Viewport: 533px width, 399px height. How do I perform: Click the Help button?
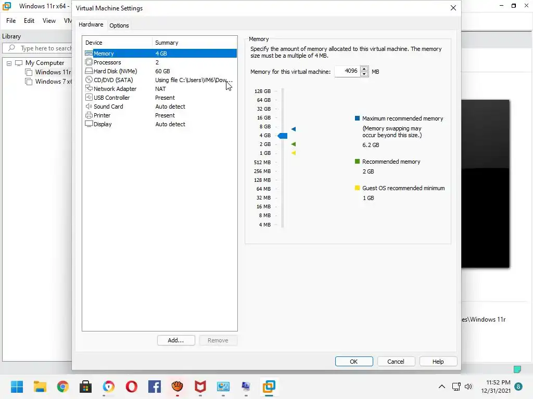[x=438, y=362]
